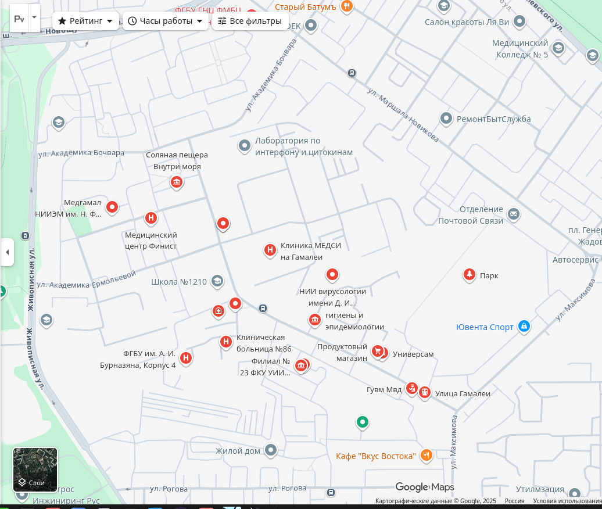Select the Продуктовый магазин shopping cart pin
This screenshot has height=509, width=602.
378,351
